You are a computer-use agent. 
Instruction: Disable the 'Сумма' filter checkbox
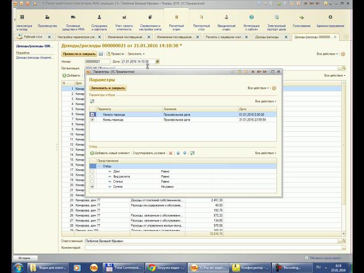92,187
